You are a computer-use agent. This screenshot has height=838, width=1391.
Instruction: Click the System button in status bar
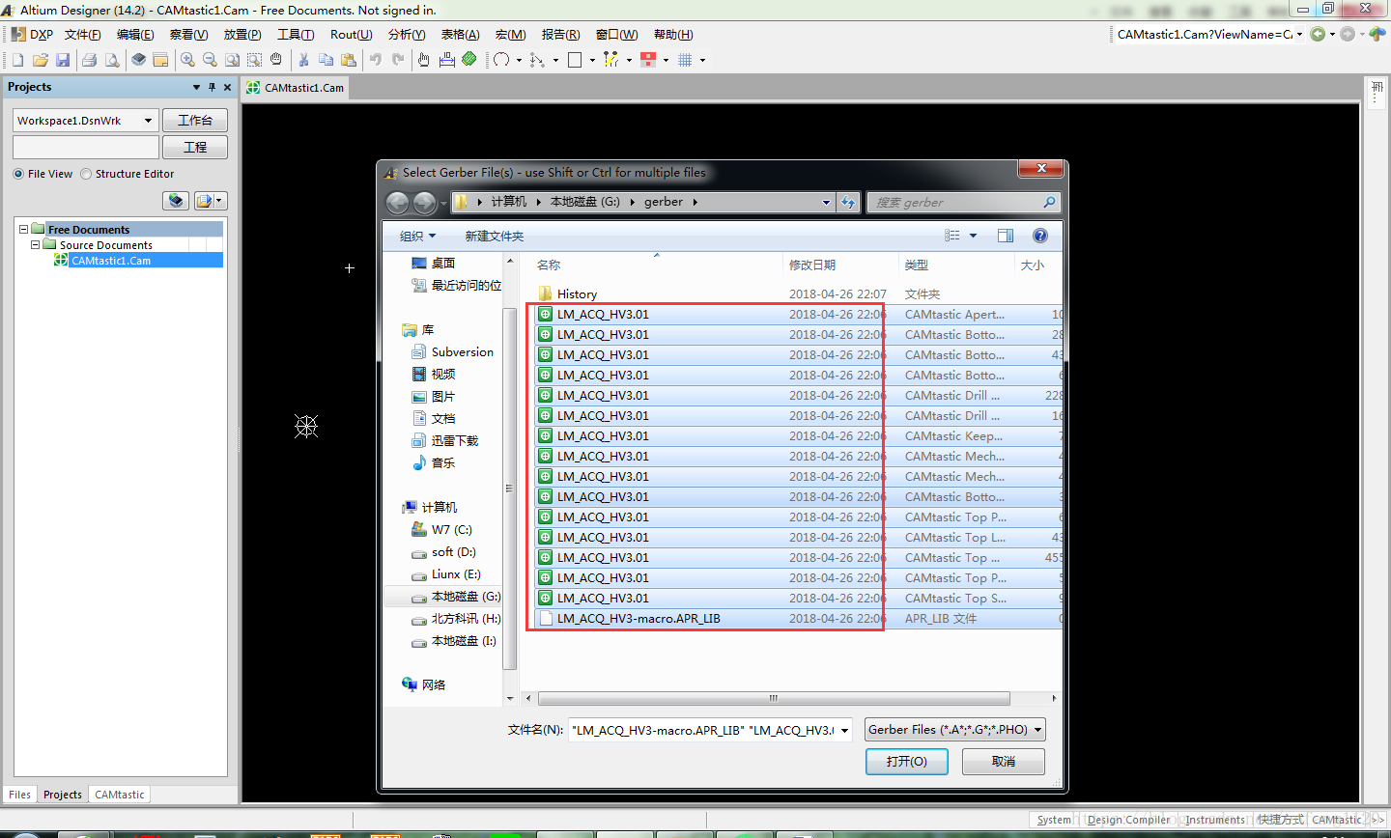pos(1054,820)
